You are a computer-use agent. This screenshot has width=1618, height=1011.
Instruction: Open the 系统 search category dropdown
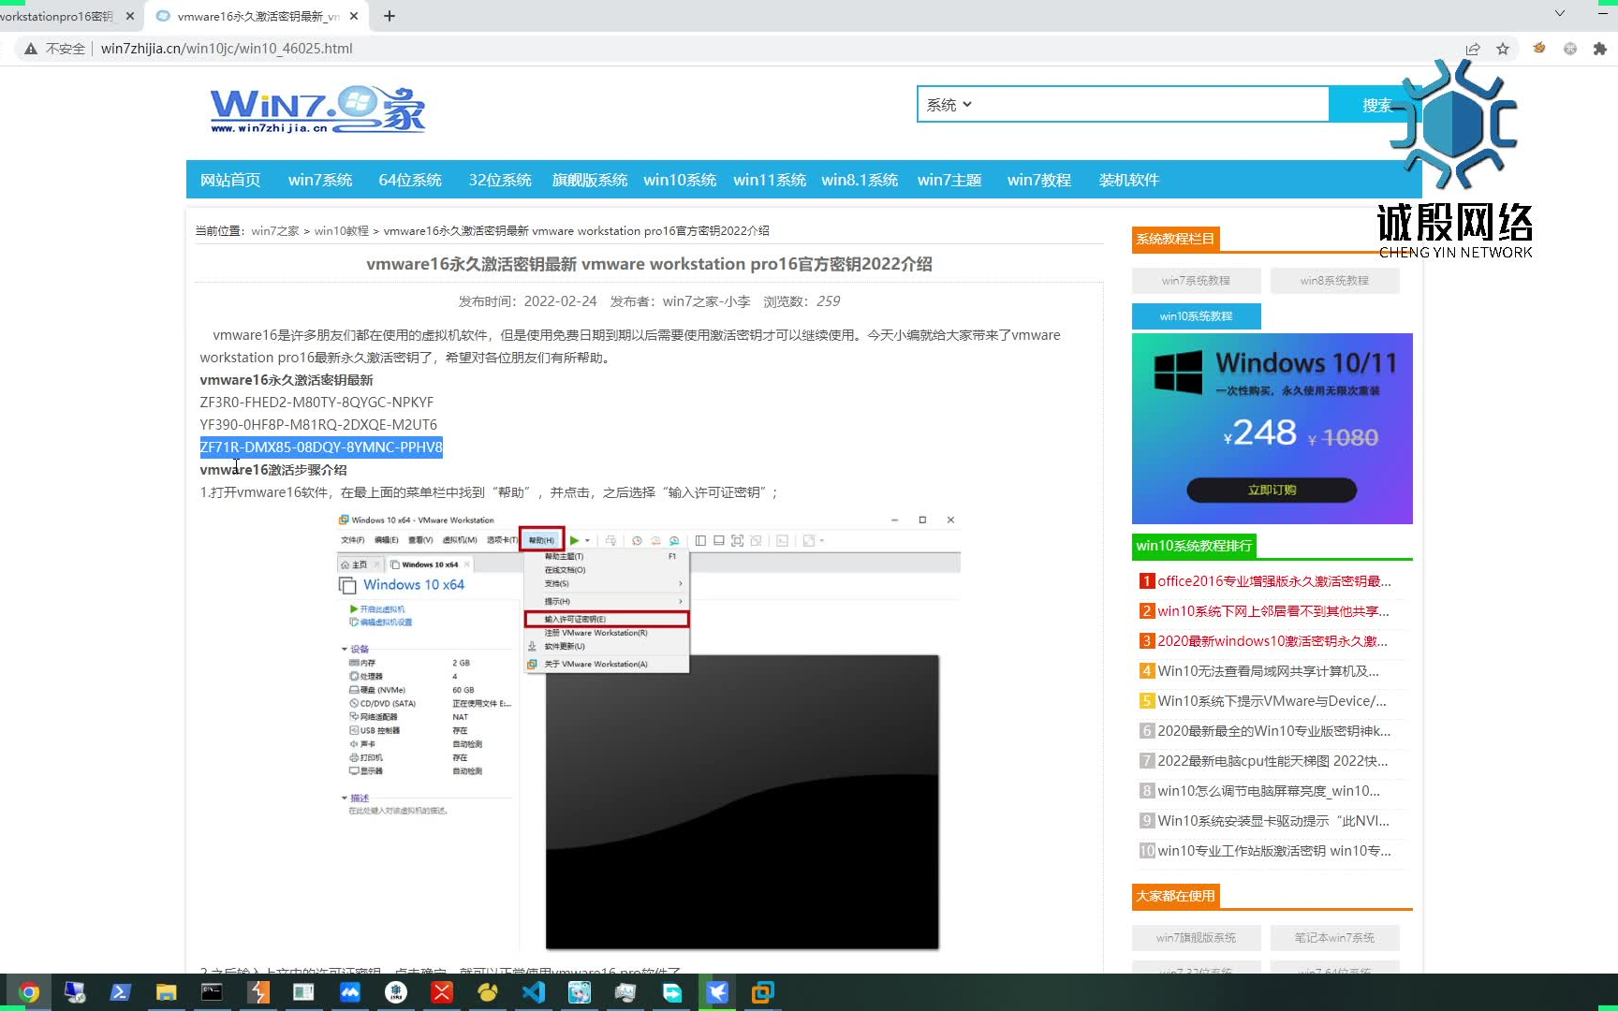[949, 105]
